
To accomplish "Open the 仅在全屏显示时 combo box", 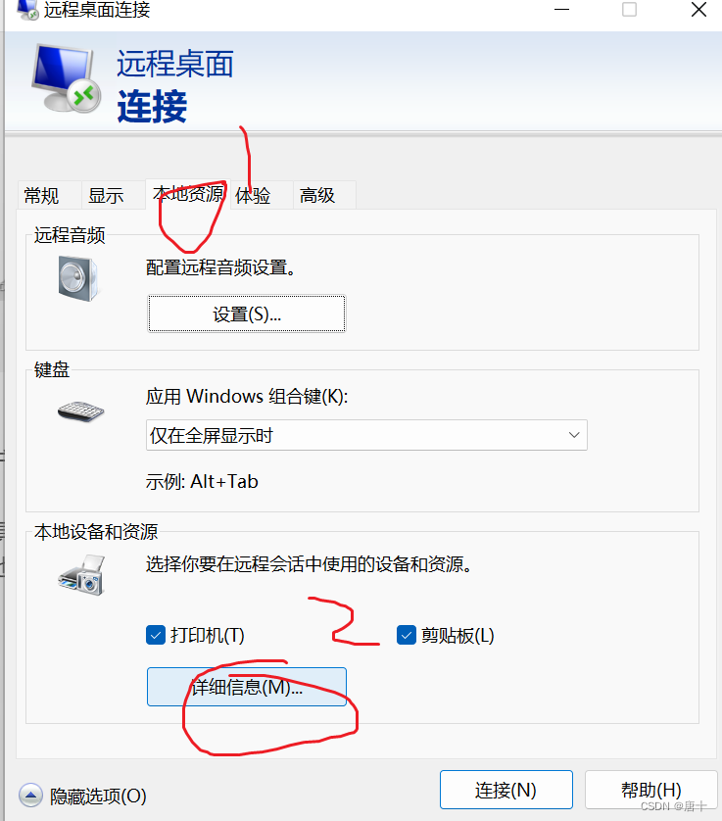I will pyautogui.click(x=366, y=435).
